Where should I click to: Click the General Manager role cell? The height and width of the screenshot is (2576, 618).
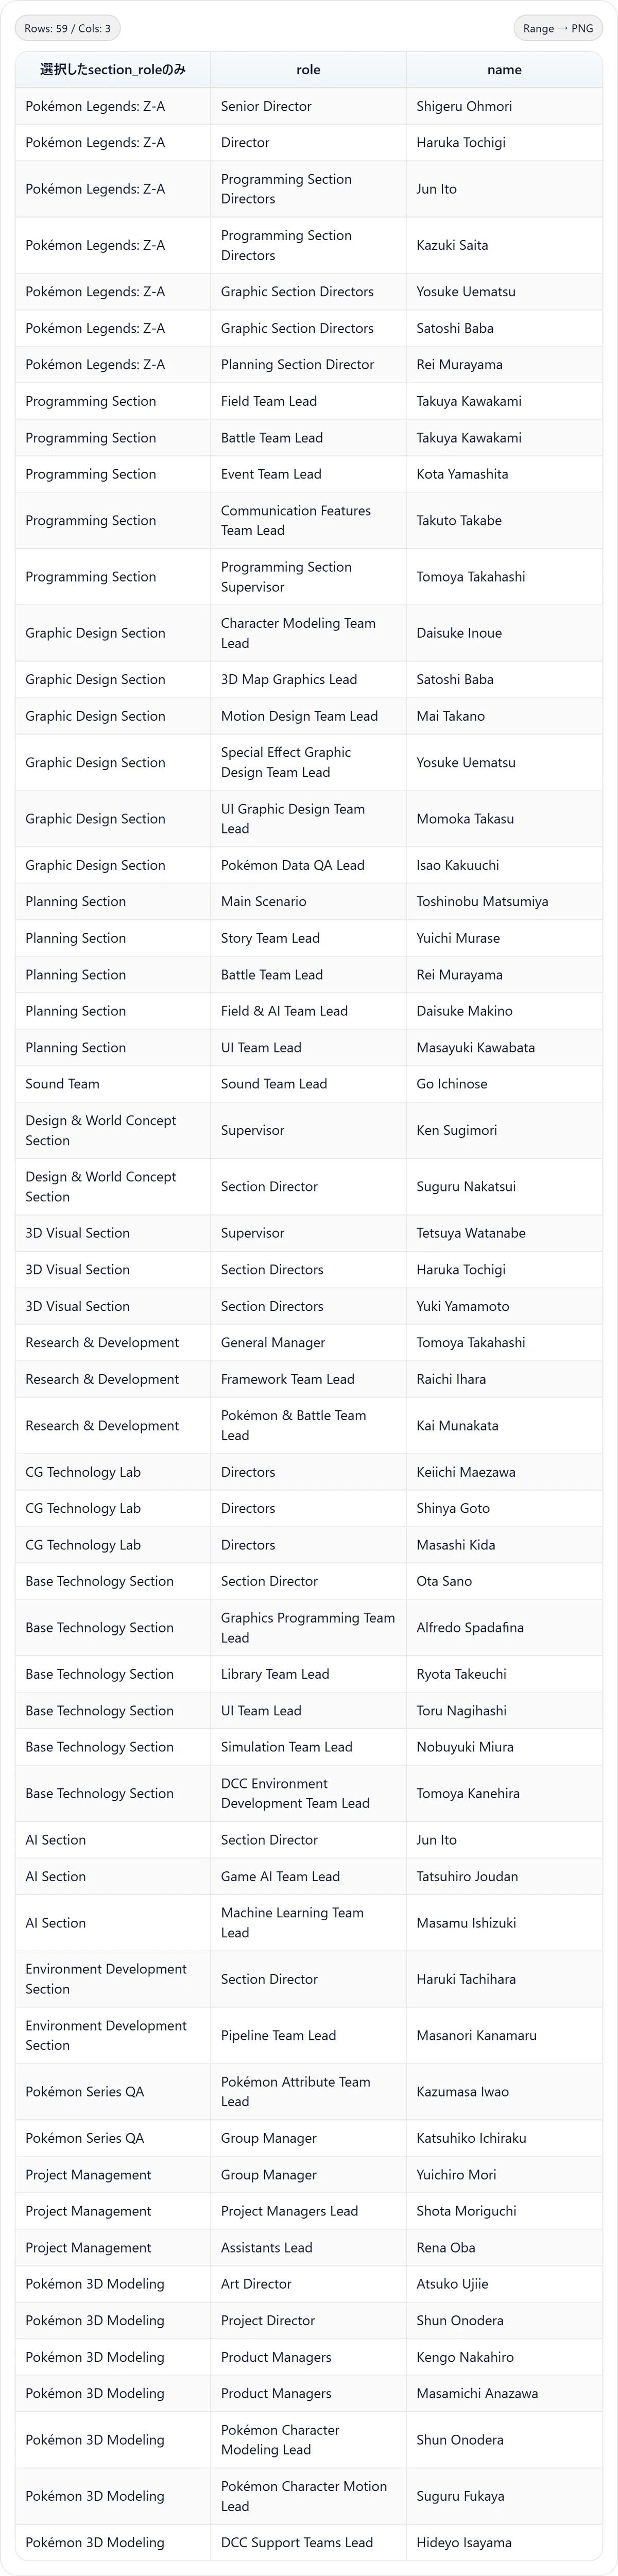308,1343
